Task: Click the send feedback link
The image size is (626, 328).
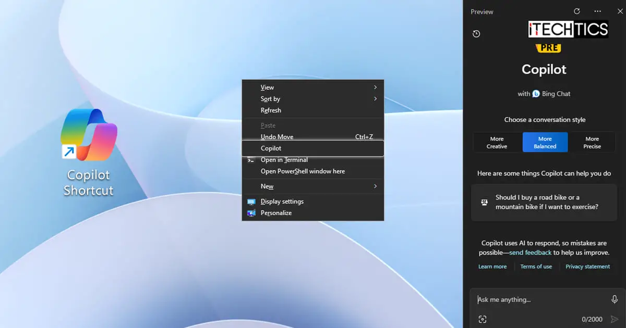Action: click(x=530, y=253)
